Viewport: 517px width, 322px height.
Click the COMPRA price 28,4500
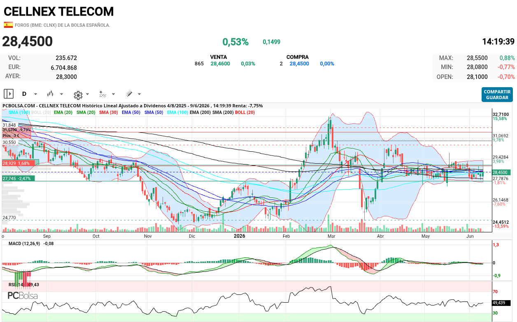[299, 64]
